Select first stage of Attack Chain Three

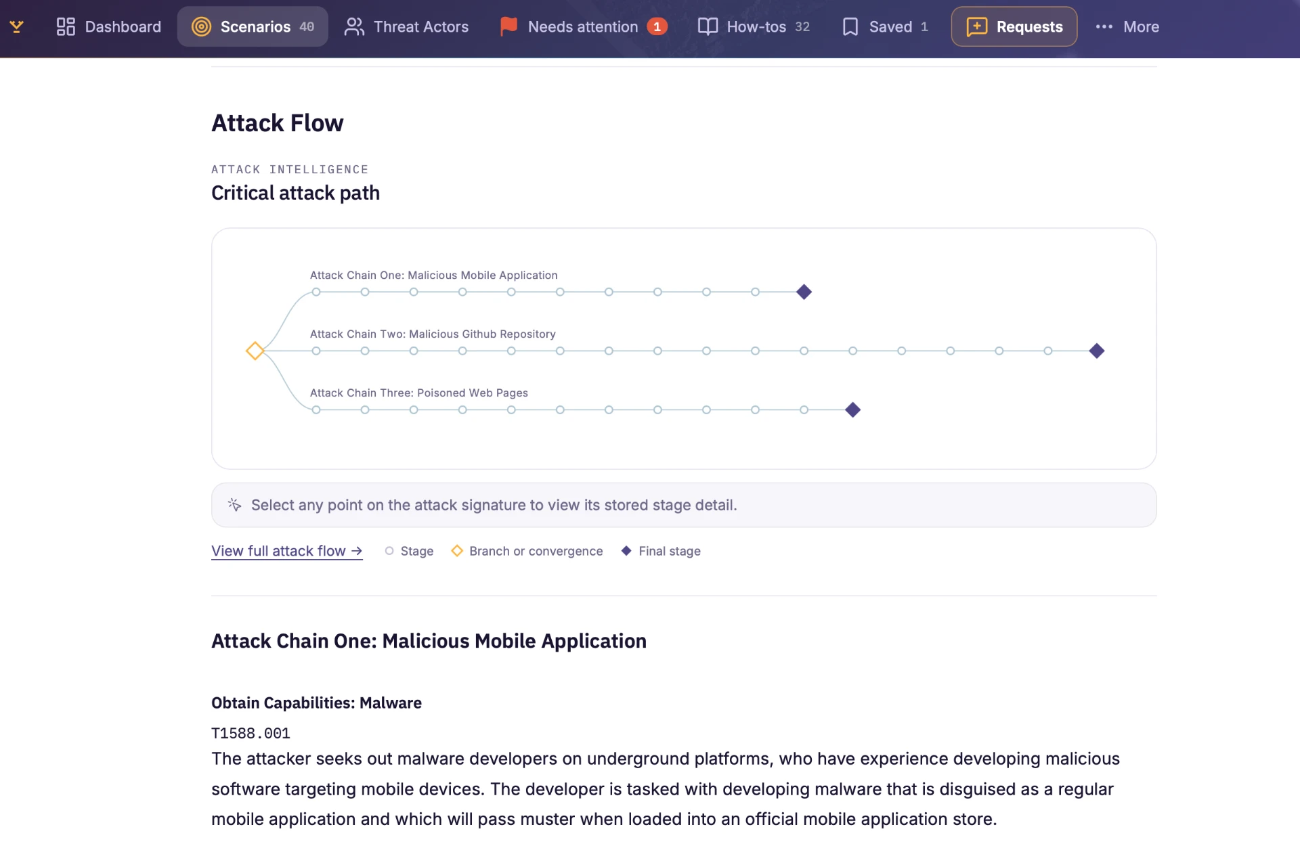click(x=316, y=409)
